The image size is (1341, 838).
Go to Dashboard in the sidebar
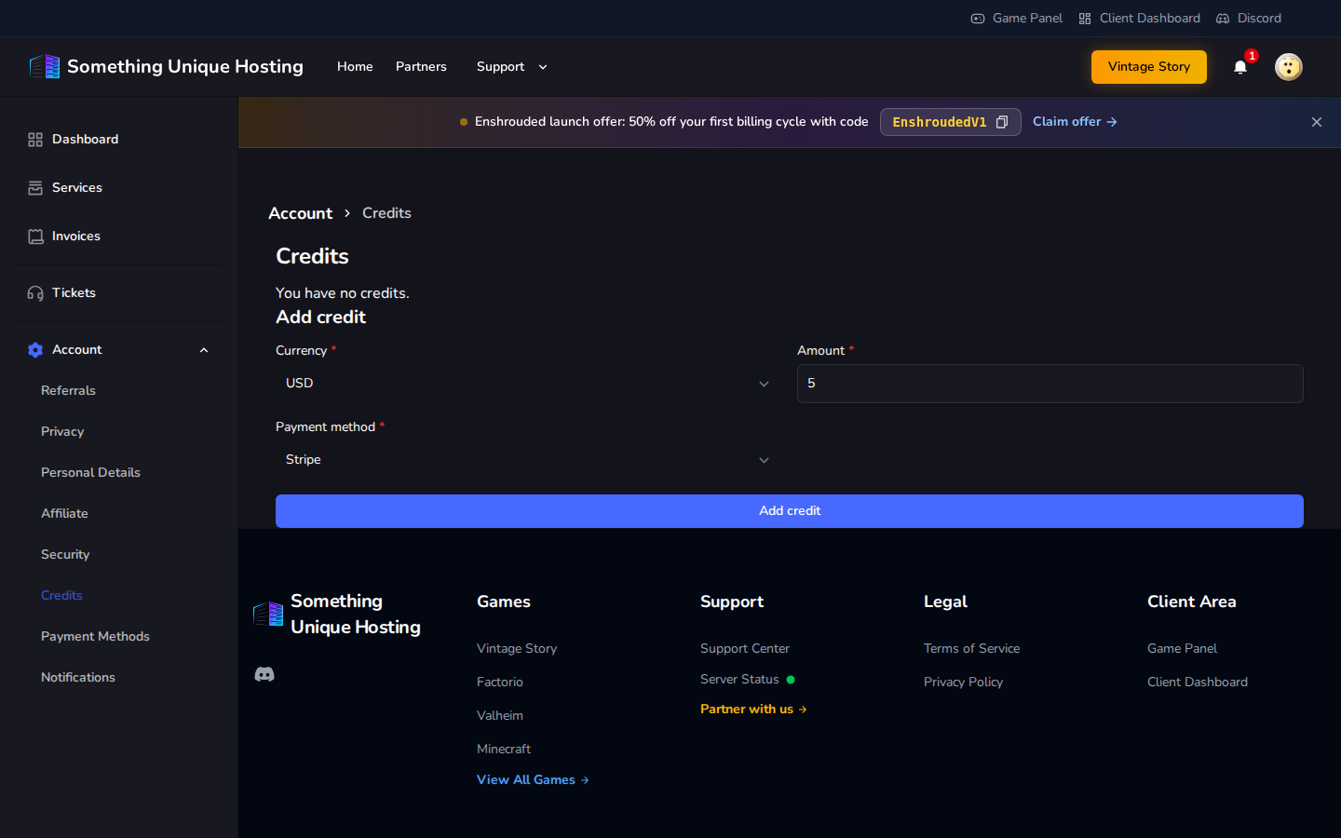pyautogui.click(x=119, y=140)
